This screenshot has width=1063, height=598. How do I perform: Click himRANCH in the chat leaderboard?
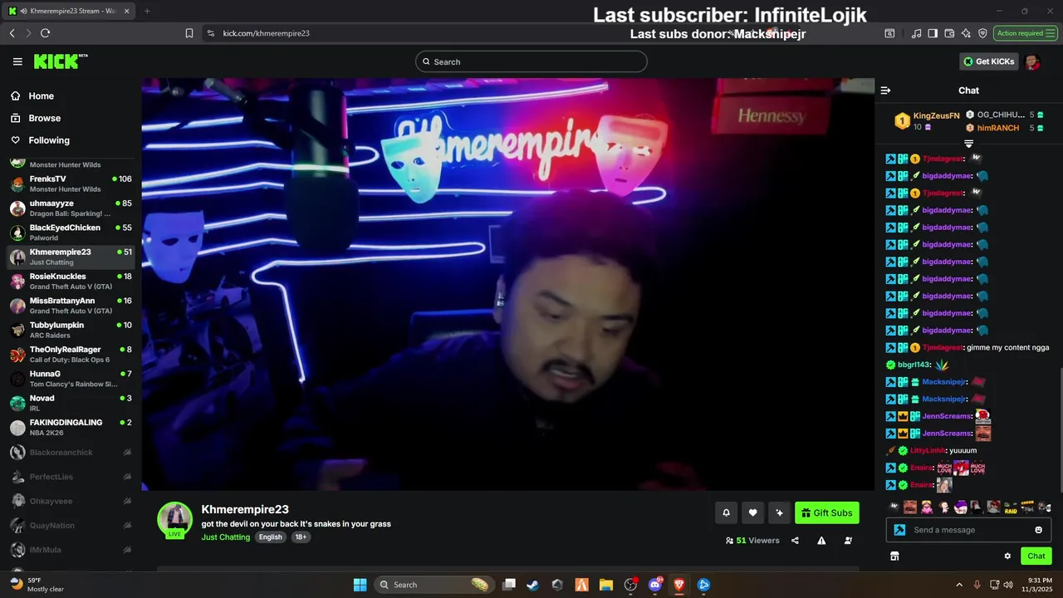(997, 128)
